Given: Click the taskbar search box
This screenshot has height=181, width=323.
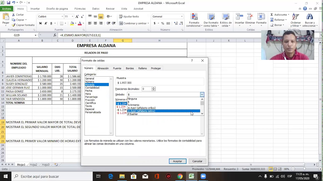Looking at the screenshot, I should pyautogui.click(x=52, y=176).
